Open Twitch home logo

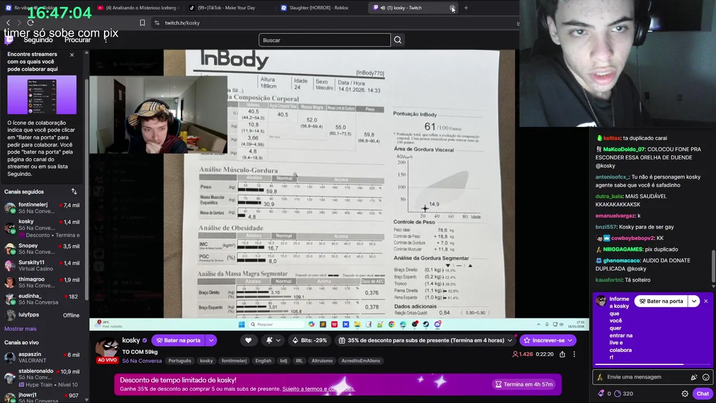coord(10,40)
